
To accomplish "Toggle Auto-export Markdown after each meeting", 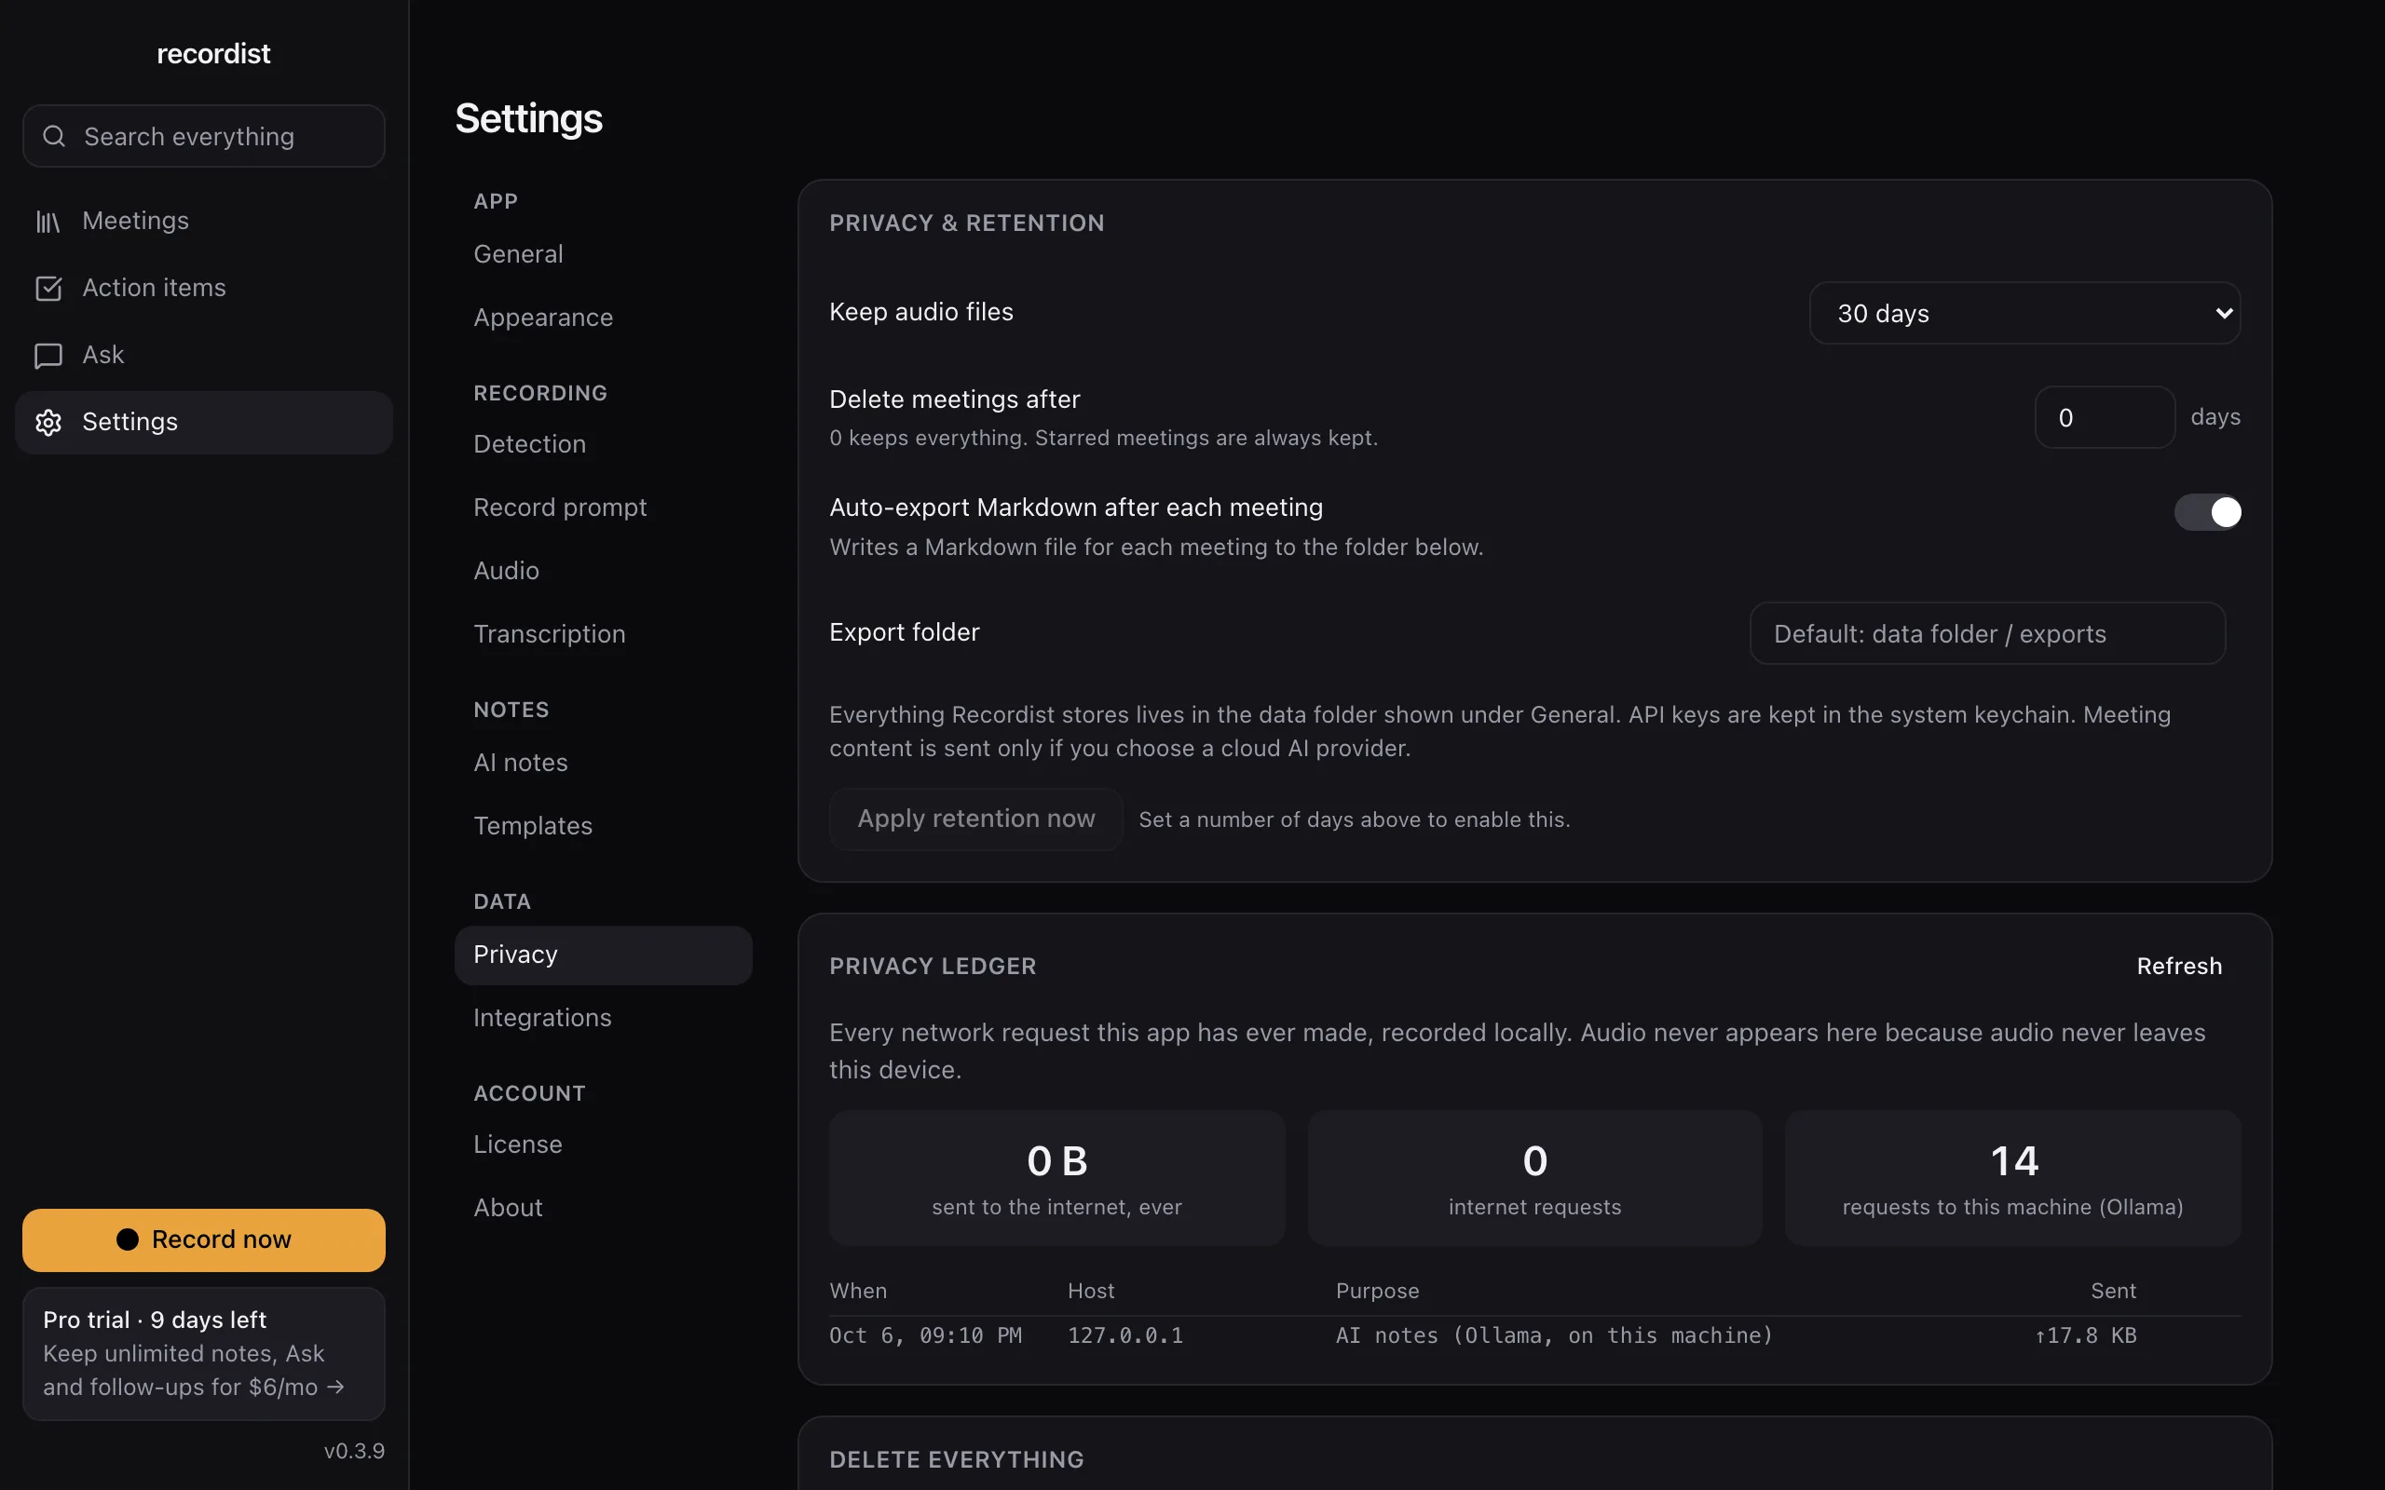I will [2208, 512].
